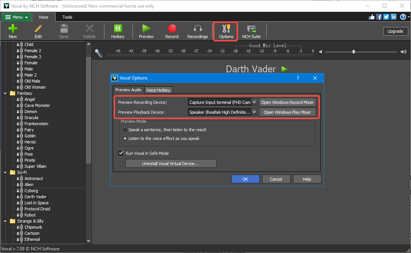Click the New voice toolbar icon
The height and width of the screenshot is (253, 411).
13,28
